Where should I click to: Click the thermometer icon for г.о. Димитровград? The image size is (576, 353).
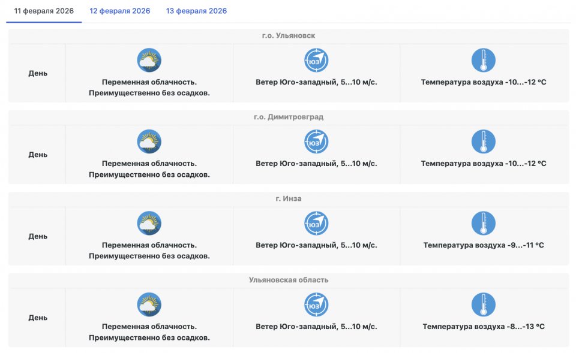tap(484, 142)
